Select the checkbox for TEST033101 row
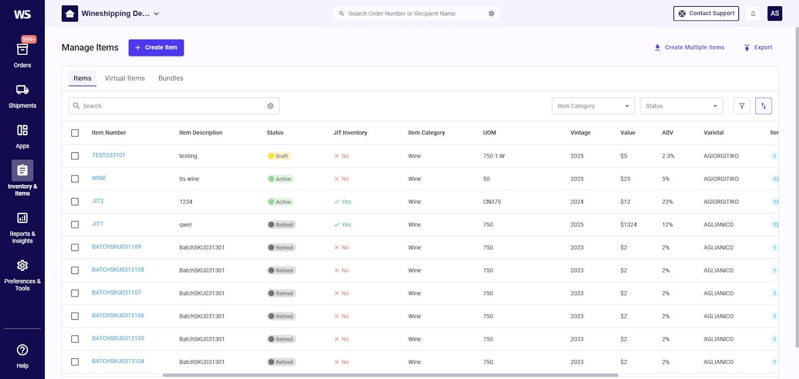 click(x=75, y=156)
